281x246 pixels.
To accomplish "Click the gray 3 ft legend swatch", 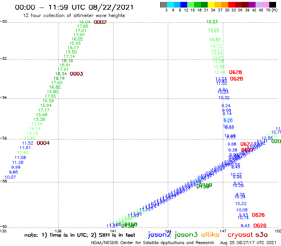I will coord(164,5).
